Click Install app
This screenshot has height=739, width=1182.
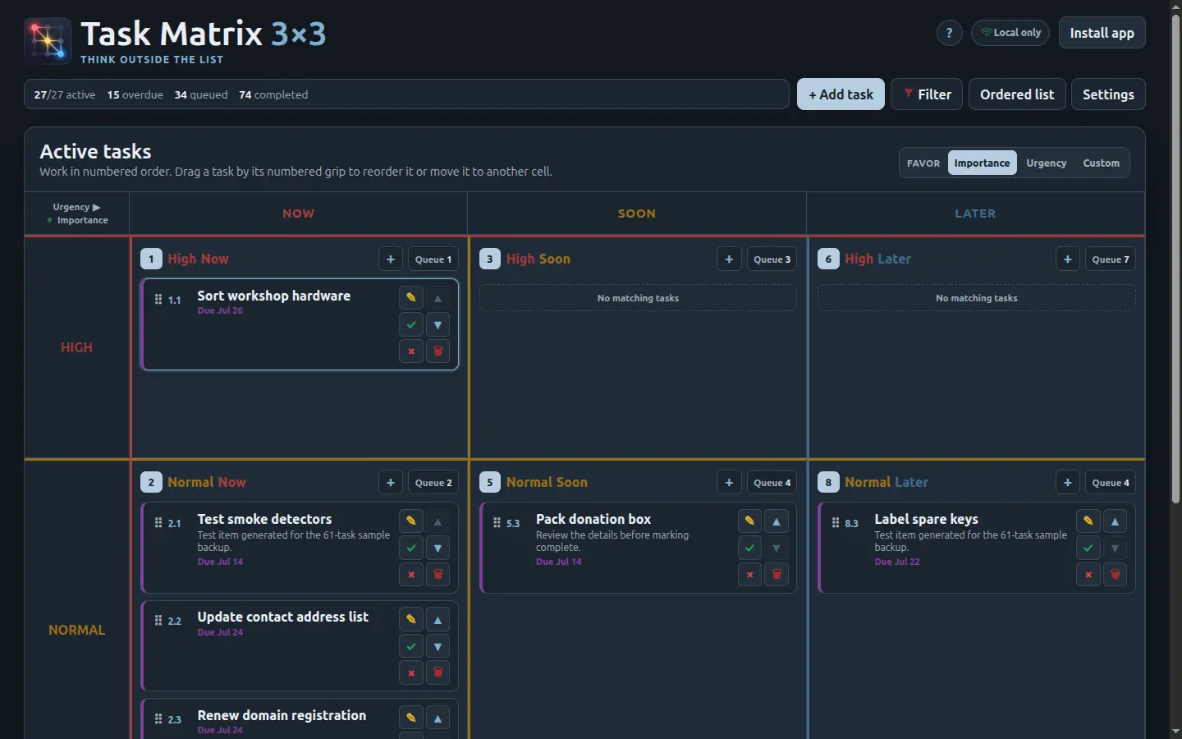[1102, 33]
